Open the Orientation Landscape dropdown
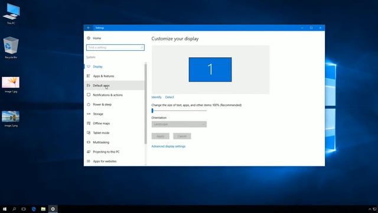The height and width of the screenshot is (213, 378). pos(179,124)
